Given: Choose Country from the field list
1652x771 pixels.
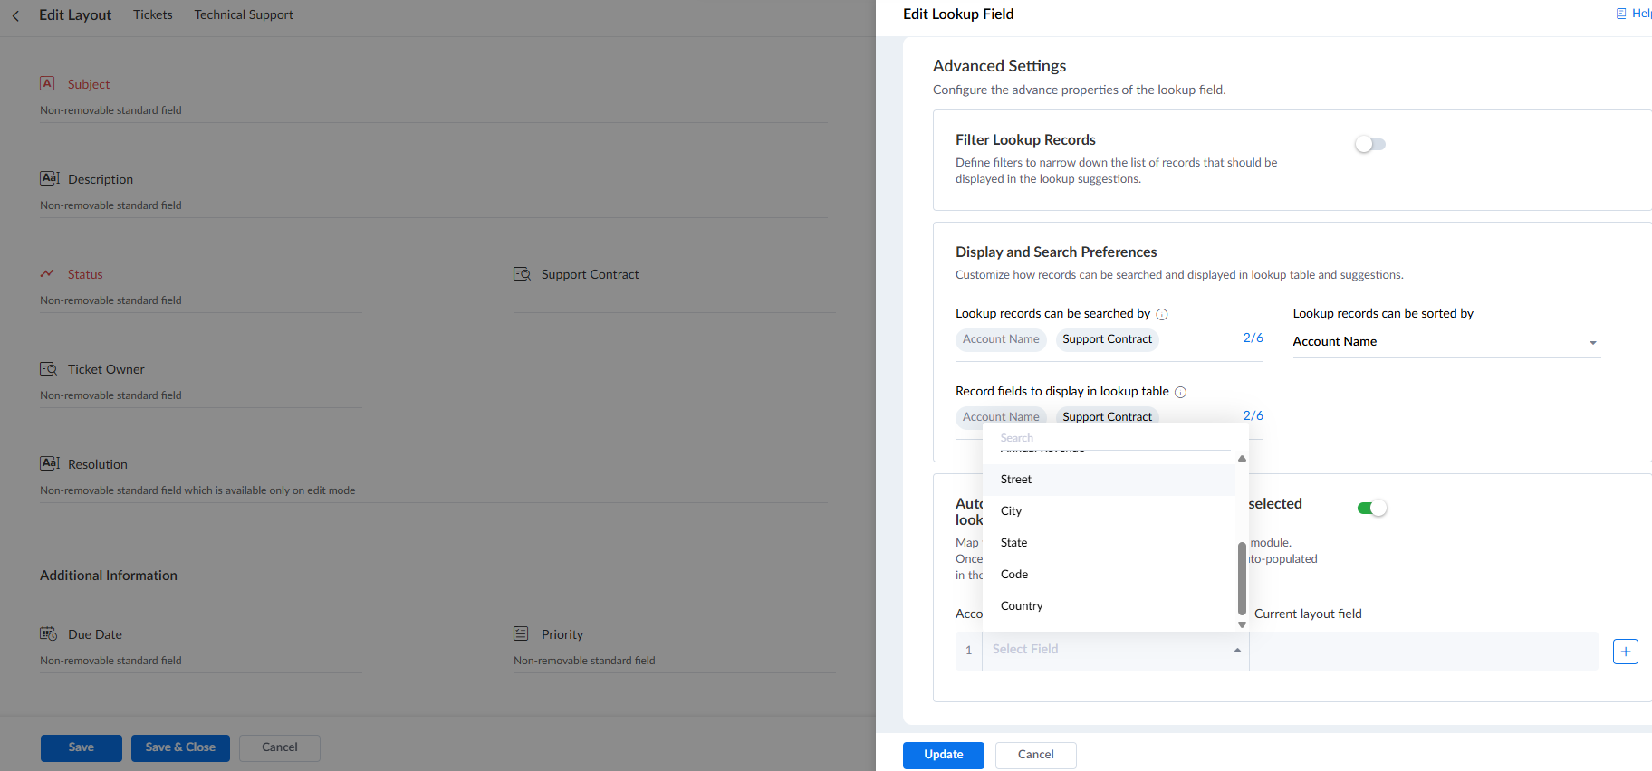Looking at the screenshot, I should click(x=1022, y=606).
